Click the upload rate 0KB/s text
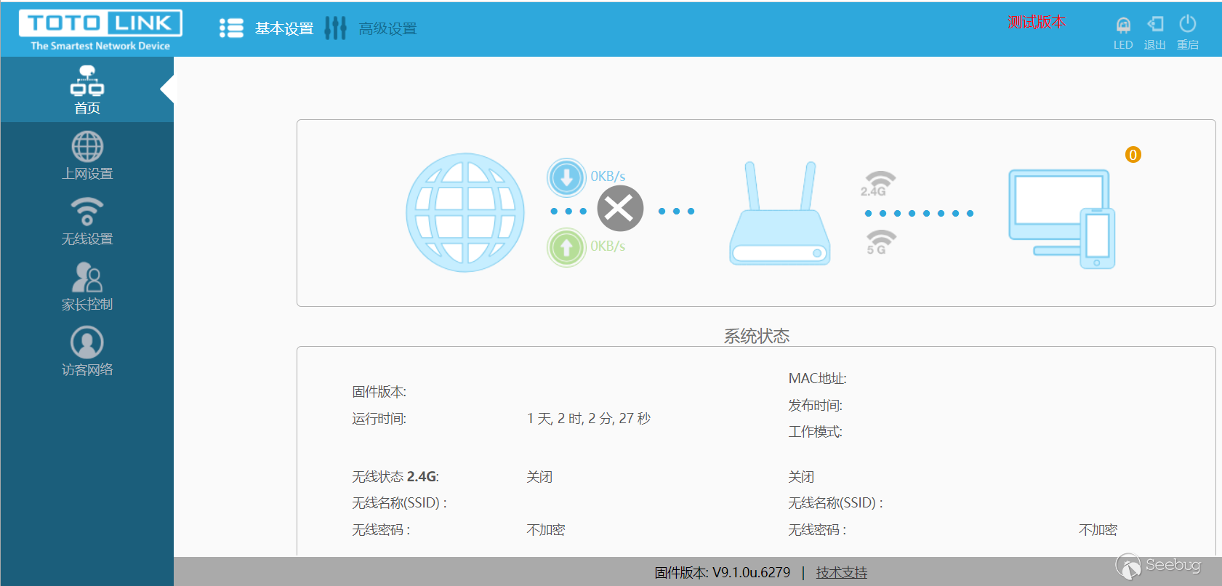This screenshot has width=1222, height=586. (608, 246)
